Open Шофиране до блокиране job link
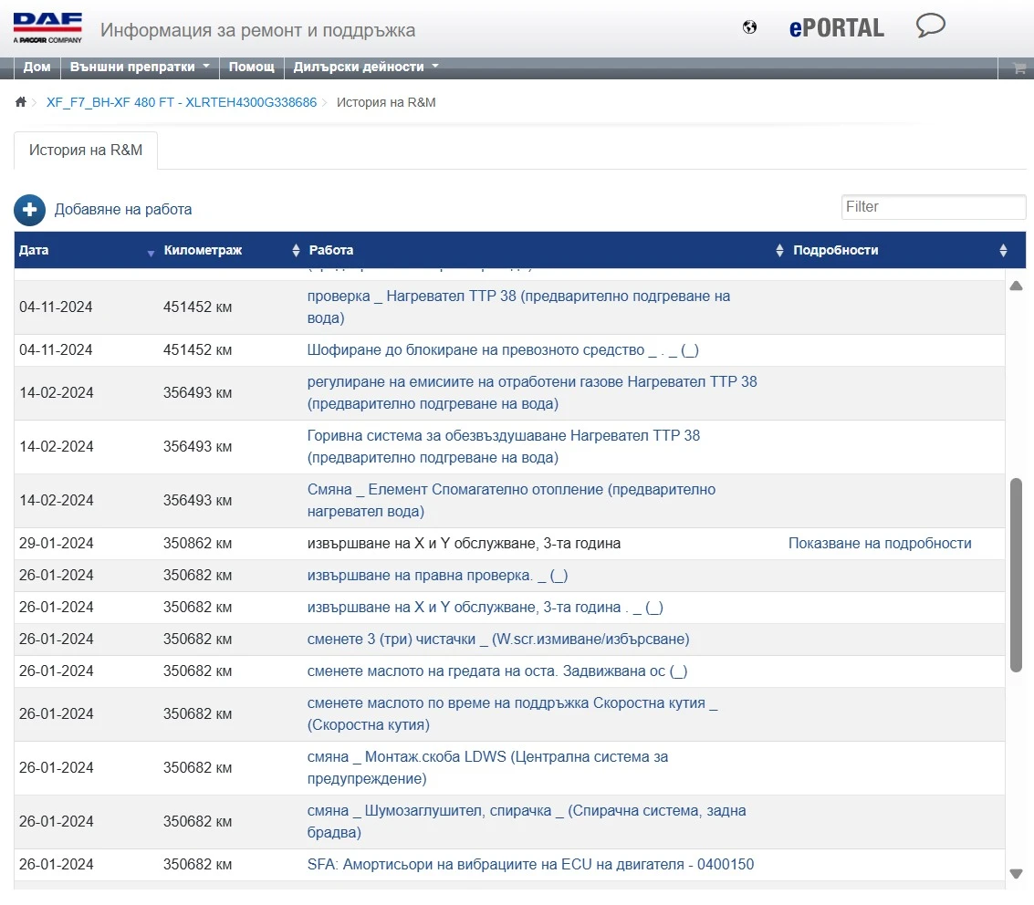The width and height of the screenshot is (1034, 905). 503,350
